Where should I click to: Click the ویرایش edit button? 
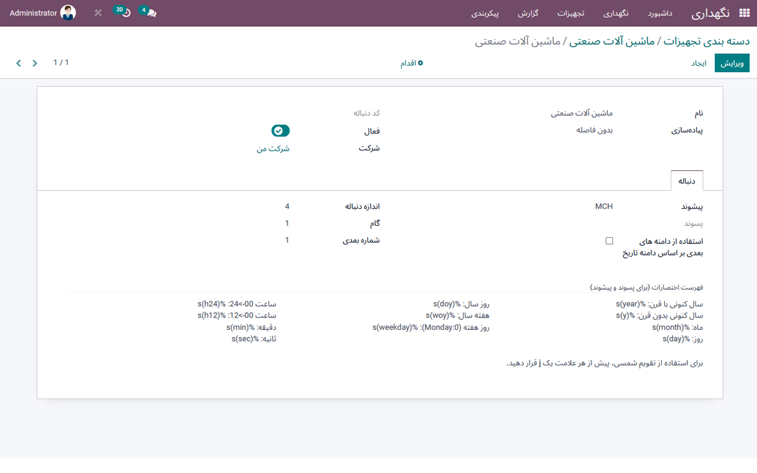pyautogui.click(x=732, y=63)
